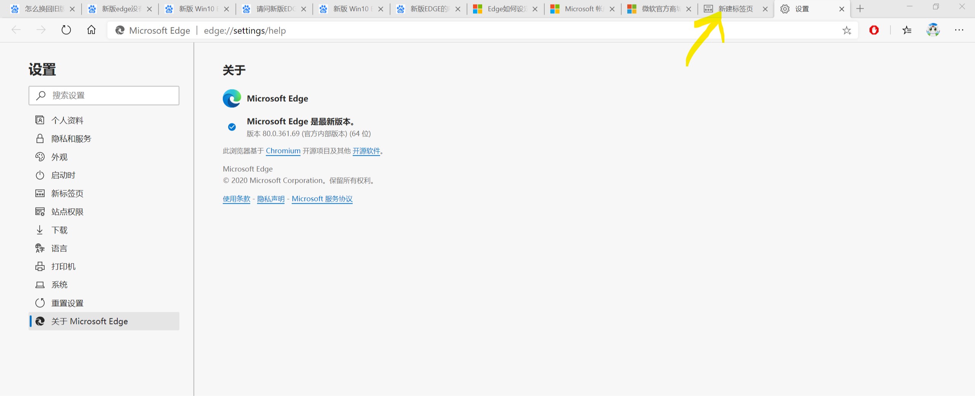Open 外观 settings
The image size is (975, 396).
(104, 157)
